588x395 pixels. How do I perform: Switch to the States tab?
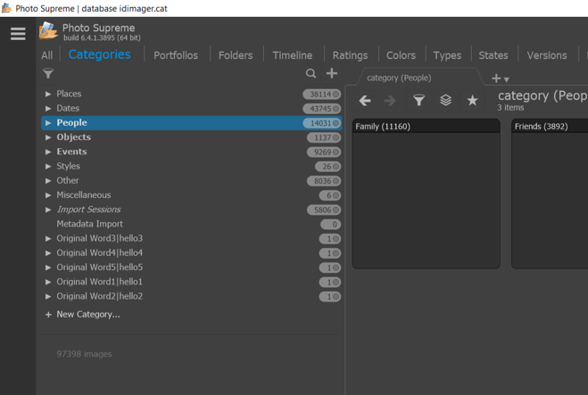pos(493,55)
